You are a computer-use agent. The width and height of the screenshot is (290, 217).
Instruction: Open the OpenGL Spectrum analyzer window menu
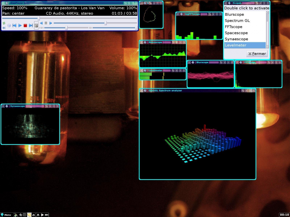(x=145, y=91)
